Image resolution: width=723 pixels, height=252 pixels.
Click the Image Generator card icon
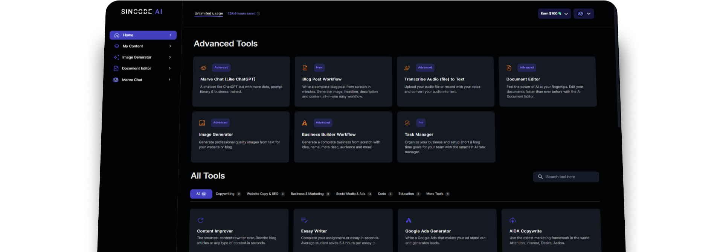tap(202, 123)
